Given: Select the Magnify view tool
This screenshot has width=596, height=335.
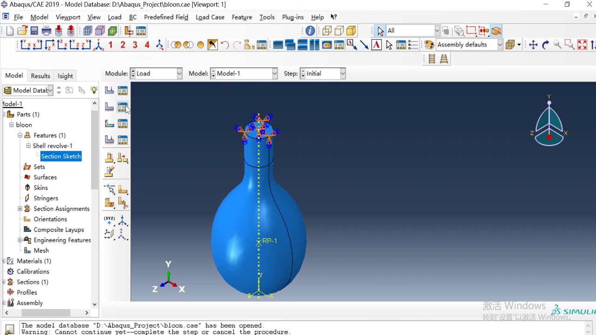Looking at the screenshot, I should tap(557, 45).
